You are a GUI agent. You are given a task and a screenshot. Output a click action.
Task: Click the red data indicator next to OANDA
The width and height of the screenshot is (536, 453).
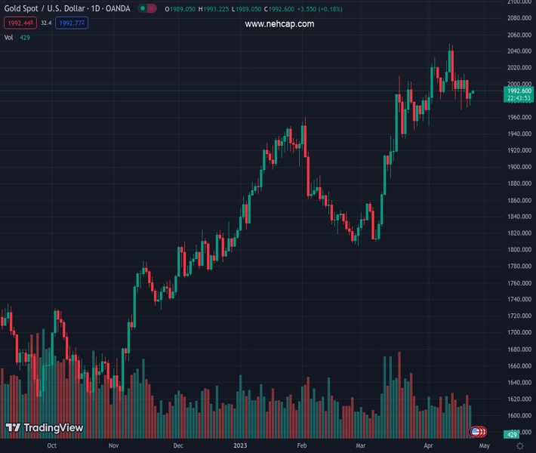(x=152, y=8)
